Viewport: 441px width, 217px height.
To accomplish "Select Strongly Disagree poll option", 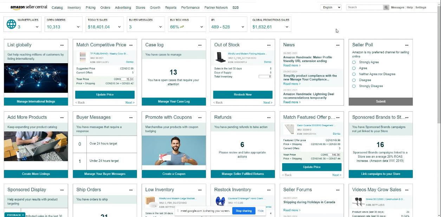I will (354, 86).
